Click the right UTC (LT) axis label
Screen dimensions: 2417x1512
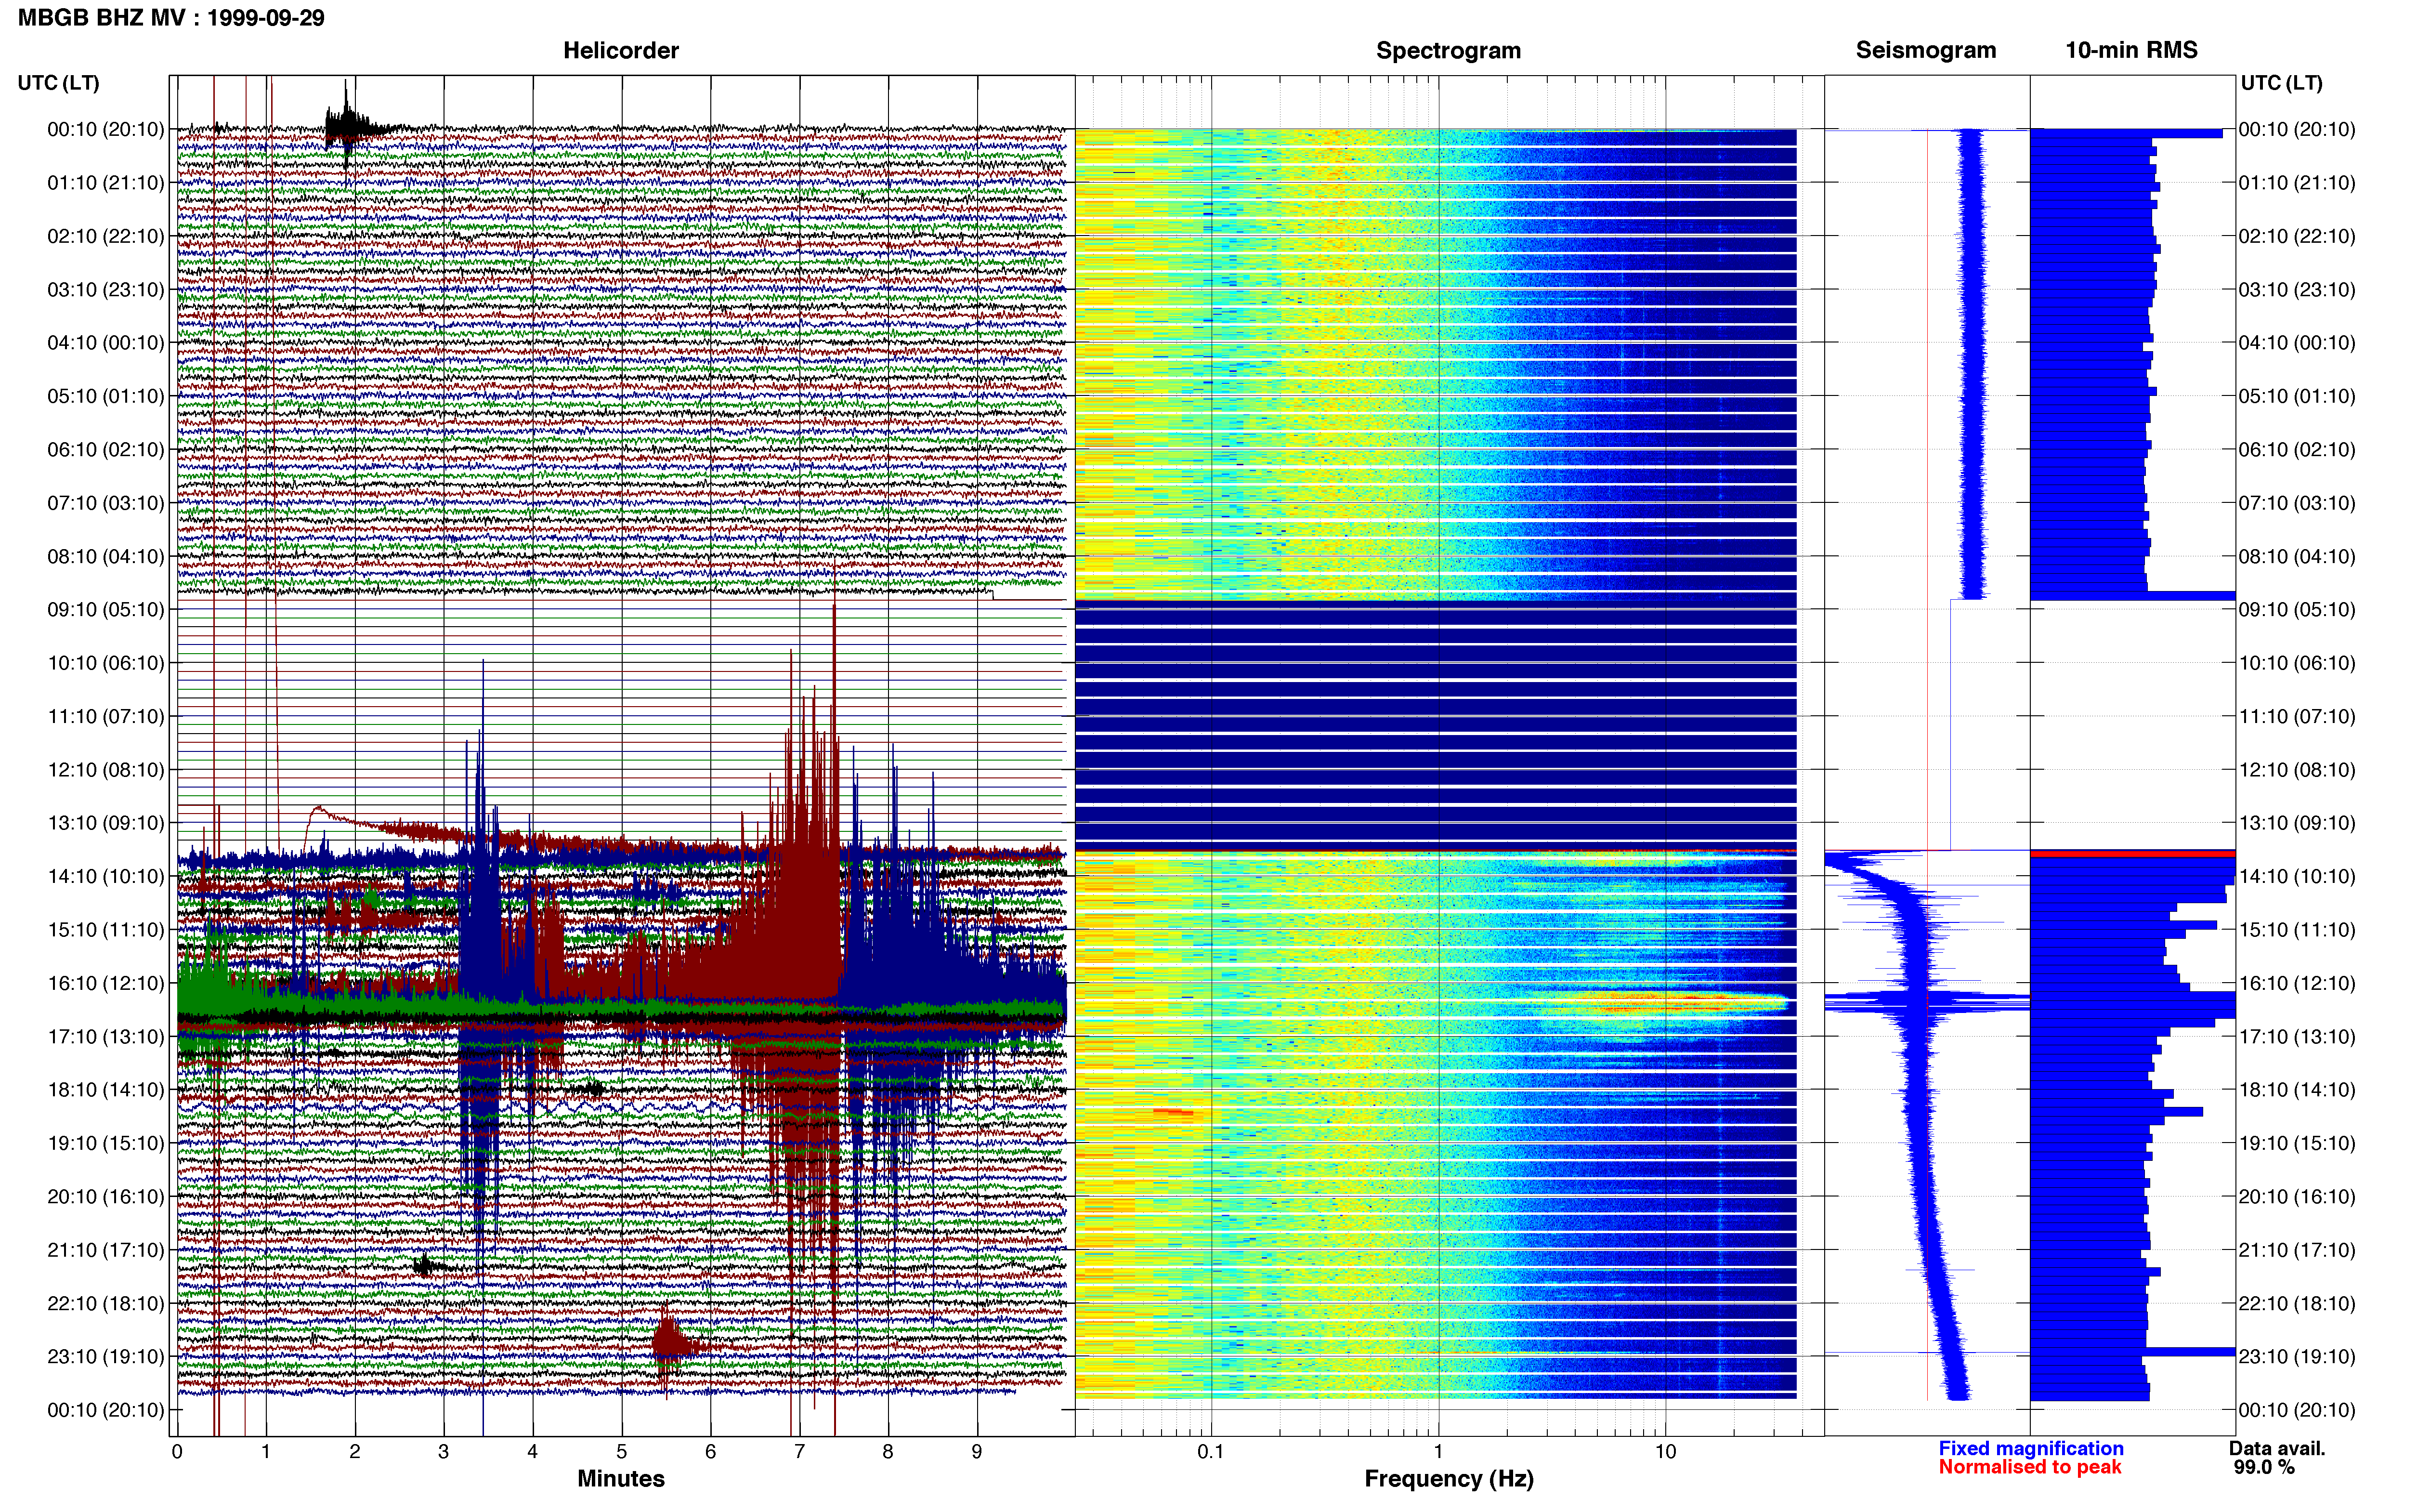[2281, 82]
